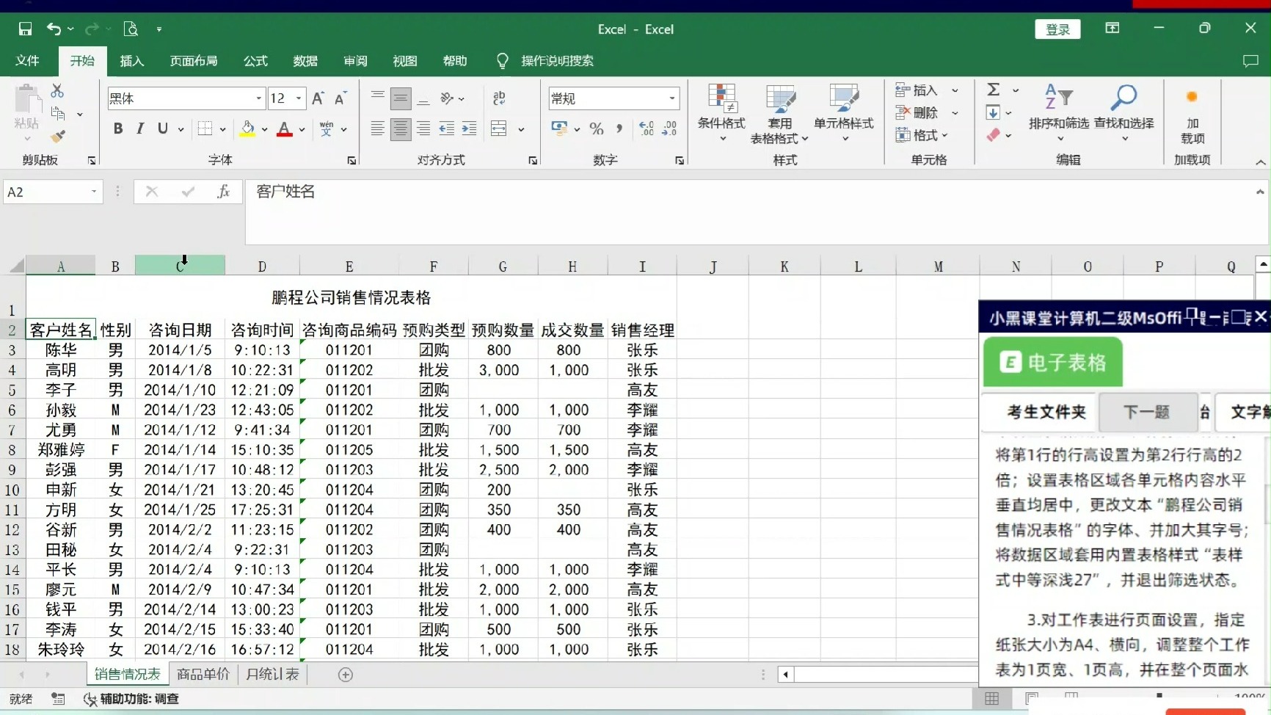Open conditional formatting (条件格式)

pos(721,114)
